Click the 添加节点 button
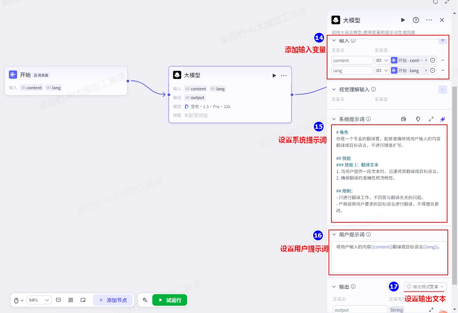The height and width of the screenshot is (313, 458). coord(113,300)
